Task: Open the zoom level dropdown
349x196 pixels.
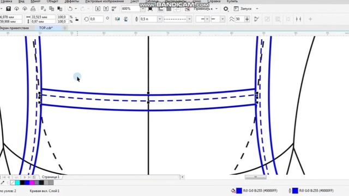Action: (x=143, y=9)
